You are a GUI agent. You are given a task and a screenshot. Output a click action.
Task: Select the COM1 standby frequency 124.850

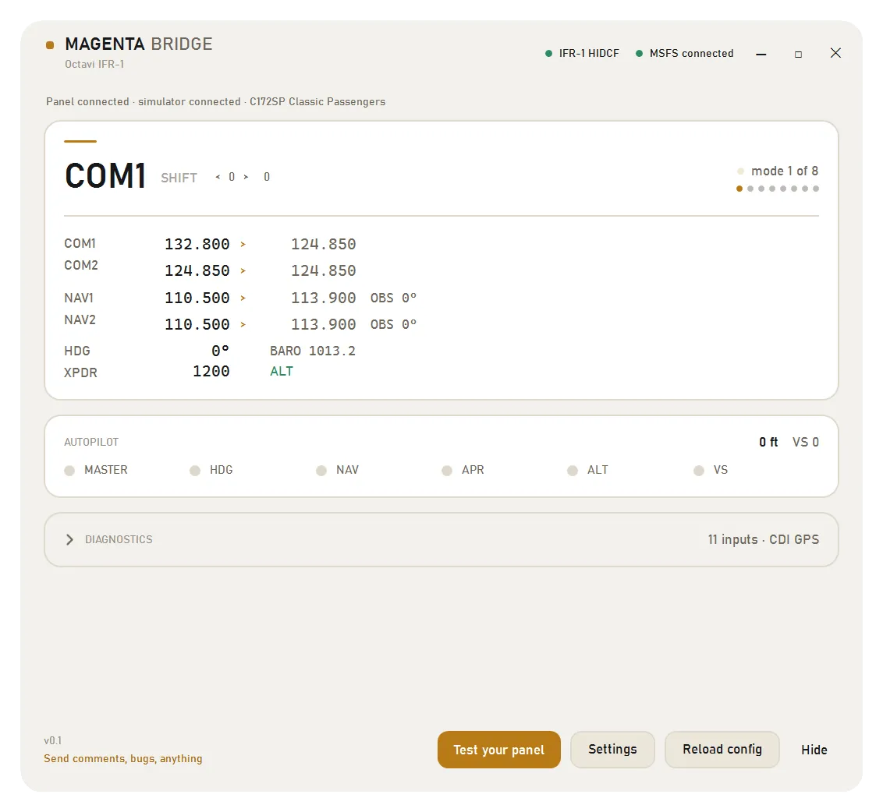(x=323, y=244)
